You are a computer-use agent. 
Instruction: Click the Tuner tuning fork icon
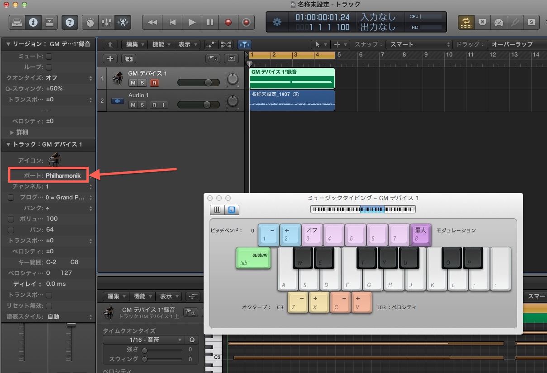[515, 22]
